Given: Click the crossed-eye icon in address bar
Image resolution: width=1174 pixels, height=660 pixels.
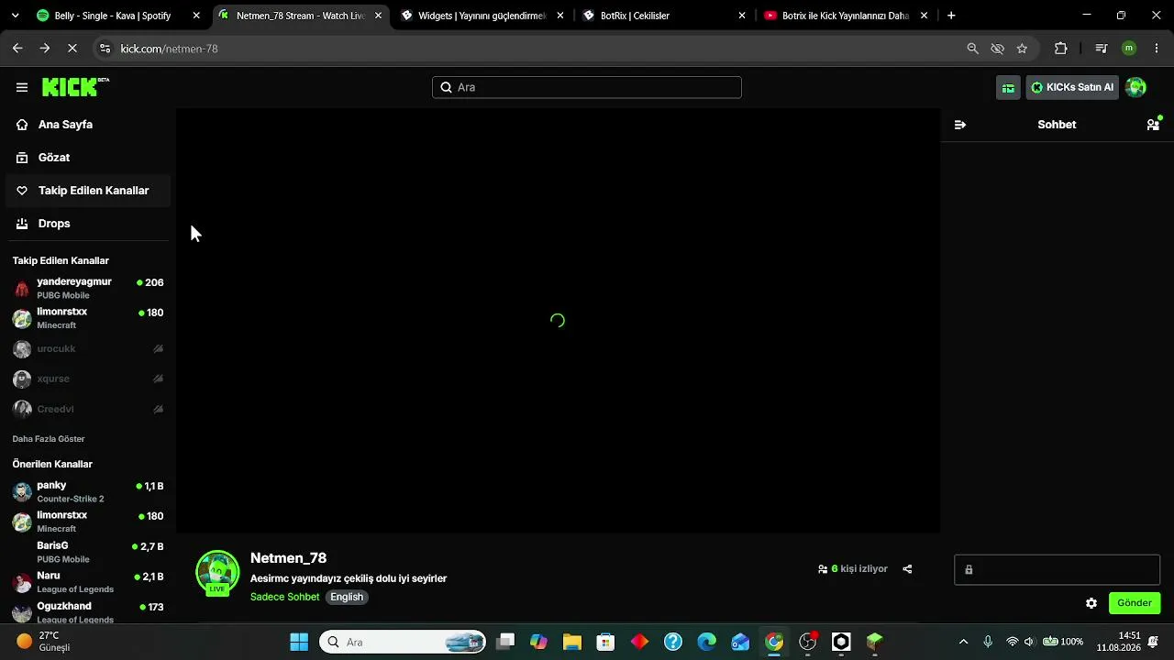Looking at the screenshot, I should click(998, 49).
